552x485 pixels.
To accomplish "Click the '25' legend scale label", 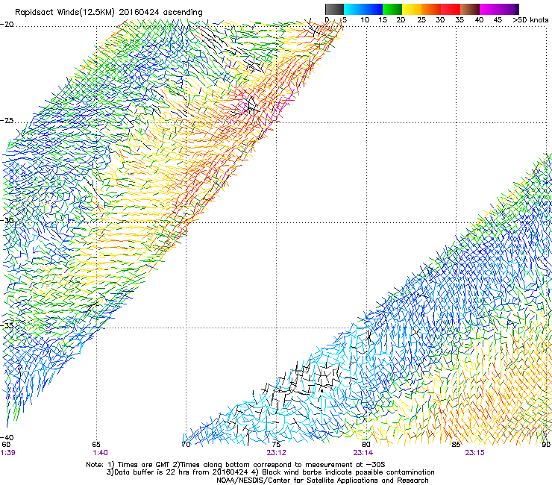I will pyautogui.click(x=421, y=20).
